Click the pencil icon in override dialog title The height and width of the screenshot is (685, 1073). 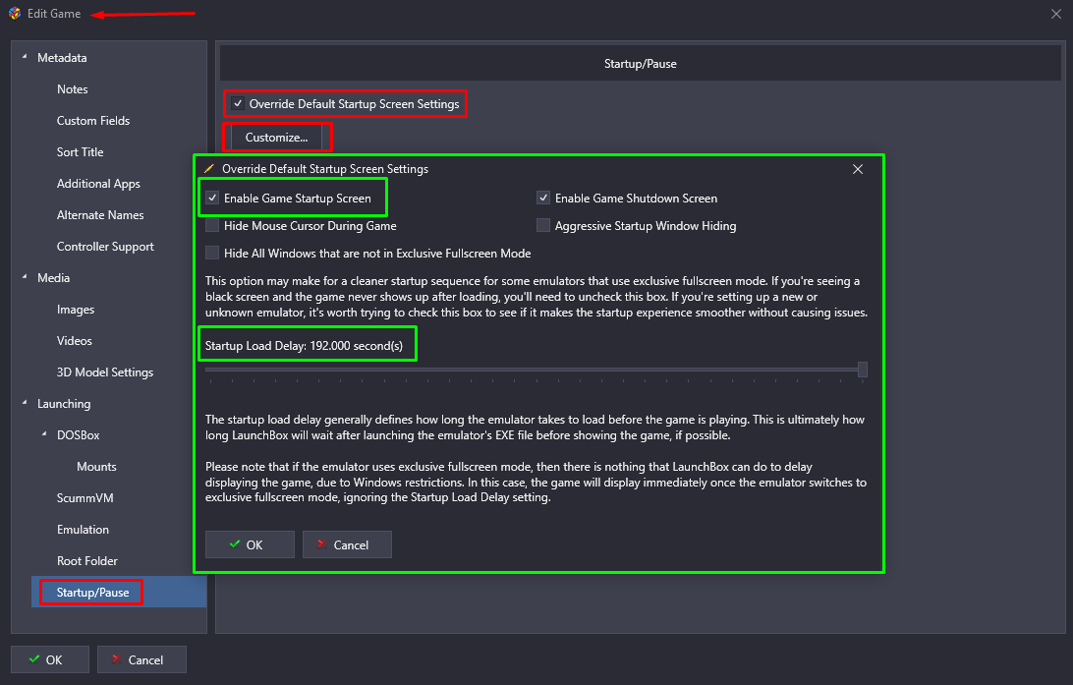pos(209,168)
